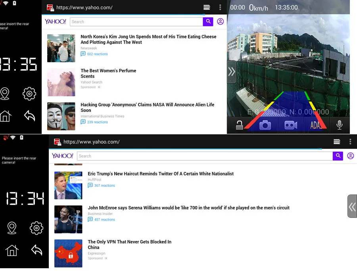Open the Yahoo profile icon in the top browser

click(221, 22)
